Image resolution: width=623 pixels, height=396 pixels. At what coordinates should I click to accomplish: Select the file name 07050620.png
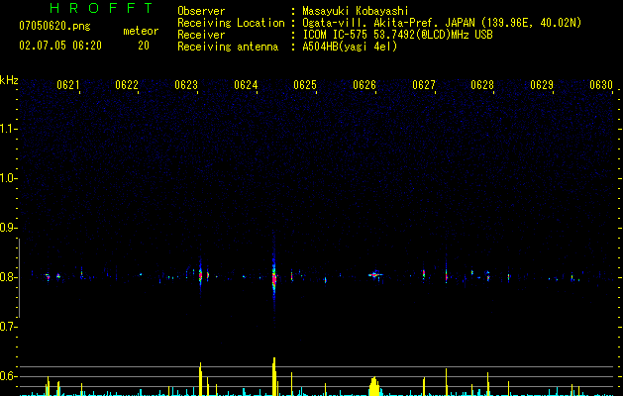click(54, 27)
